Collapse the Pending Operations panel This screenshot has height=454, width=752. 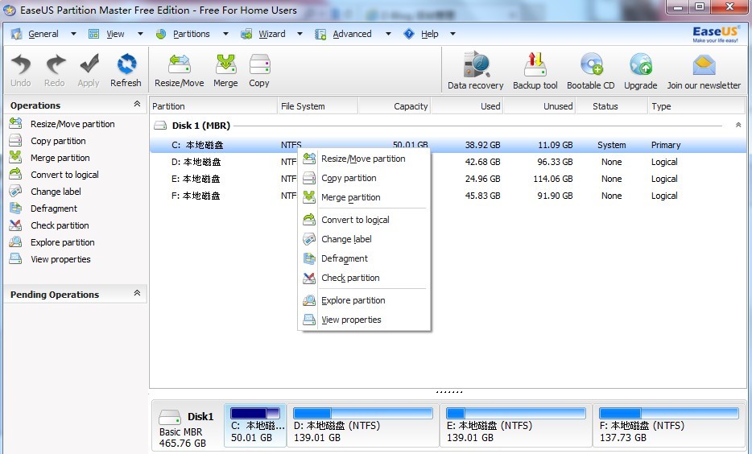click(x=137, y=293)
